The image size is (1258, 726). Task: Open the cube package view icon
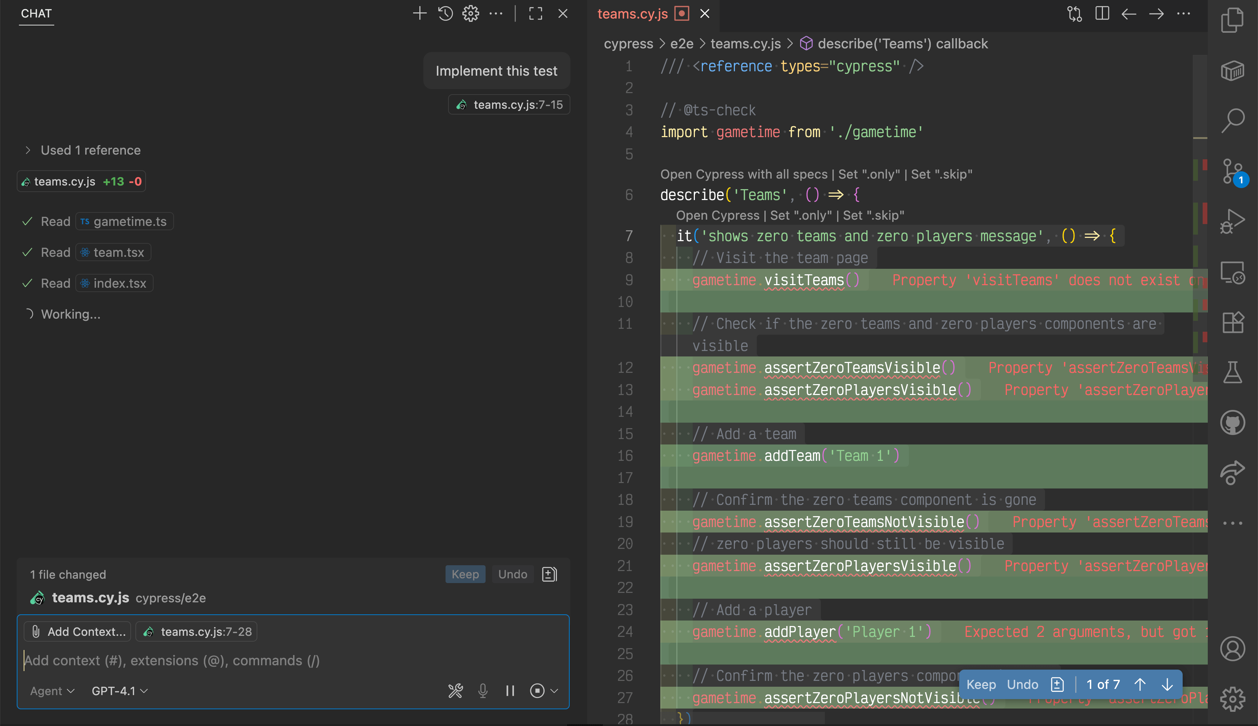(1233, 70)
